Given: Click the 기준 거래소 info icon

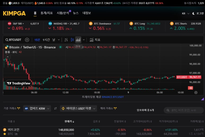Looking at the screenshot, I should (x=19, y=108).
